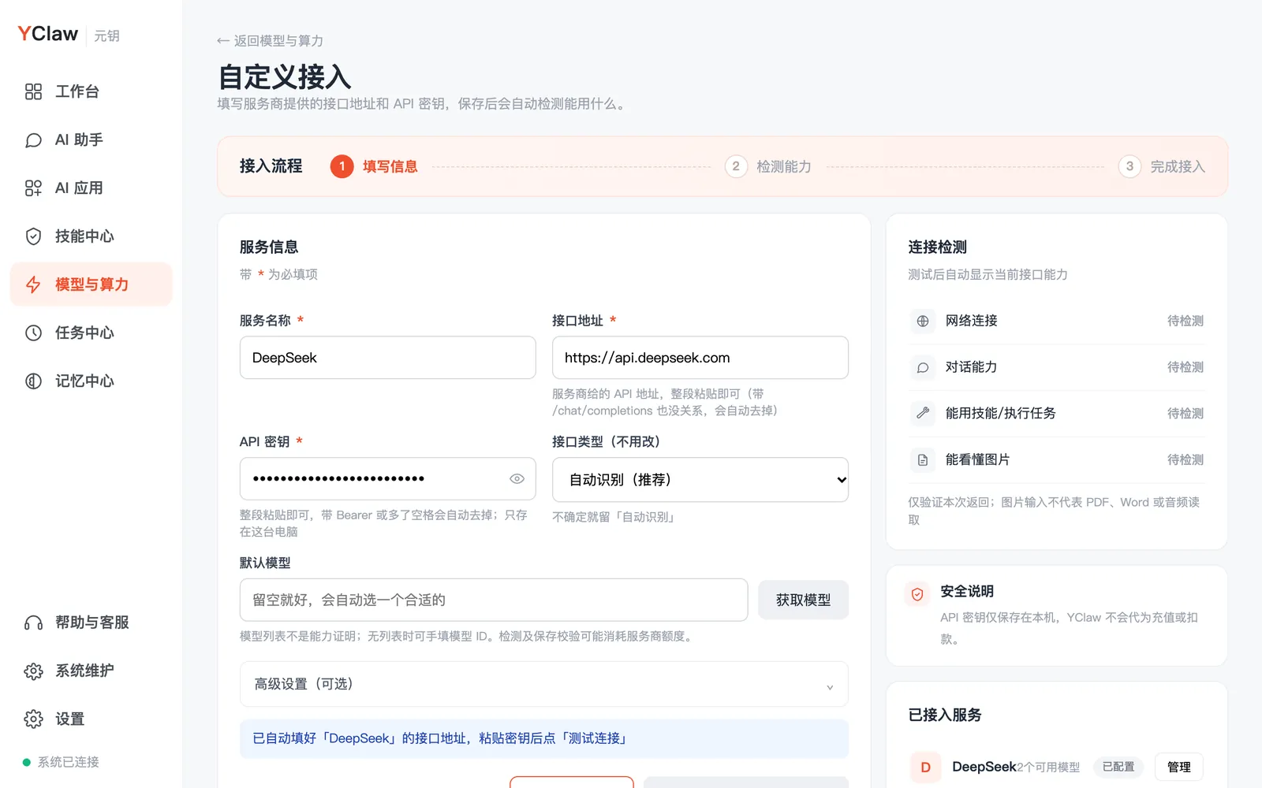Open AI 助手 in the sidebar
1262x788 pixels.
[x=91, y=140]
